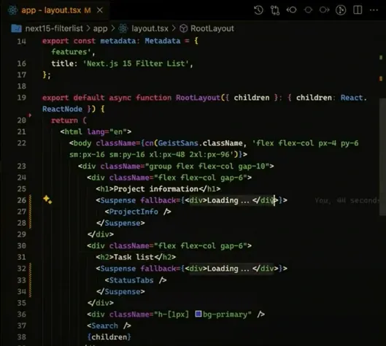Split the editor with the split icon
This screenshot has width=386, height=346.
(x=358, y=10)
